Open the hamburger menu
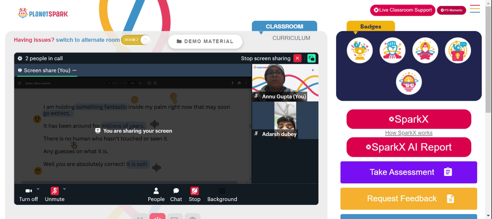Image resolution: width=492 pixels, height=219 pixels. [475, 9]
